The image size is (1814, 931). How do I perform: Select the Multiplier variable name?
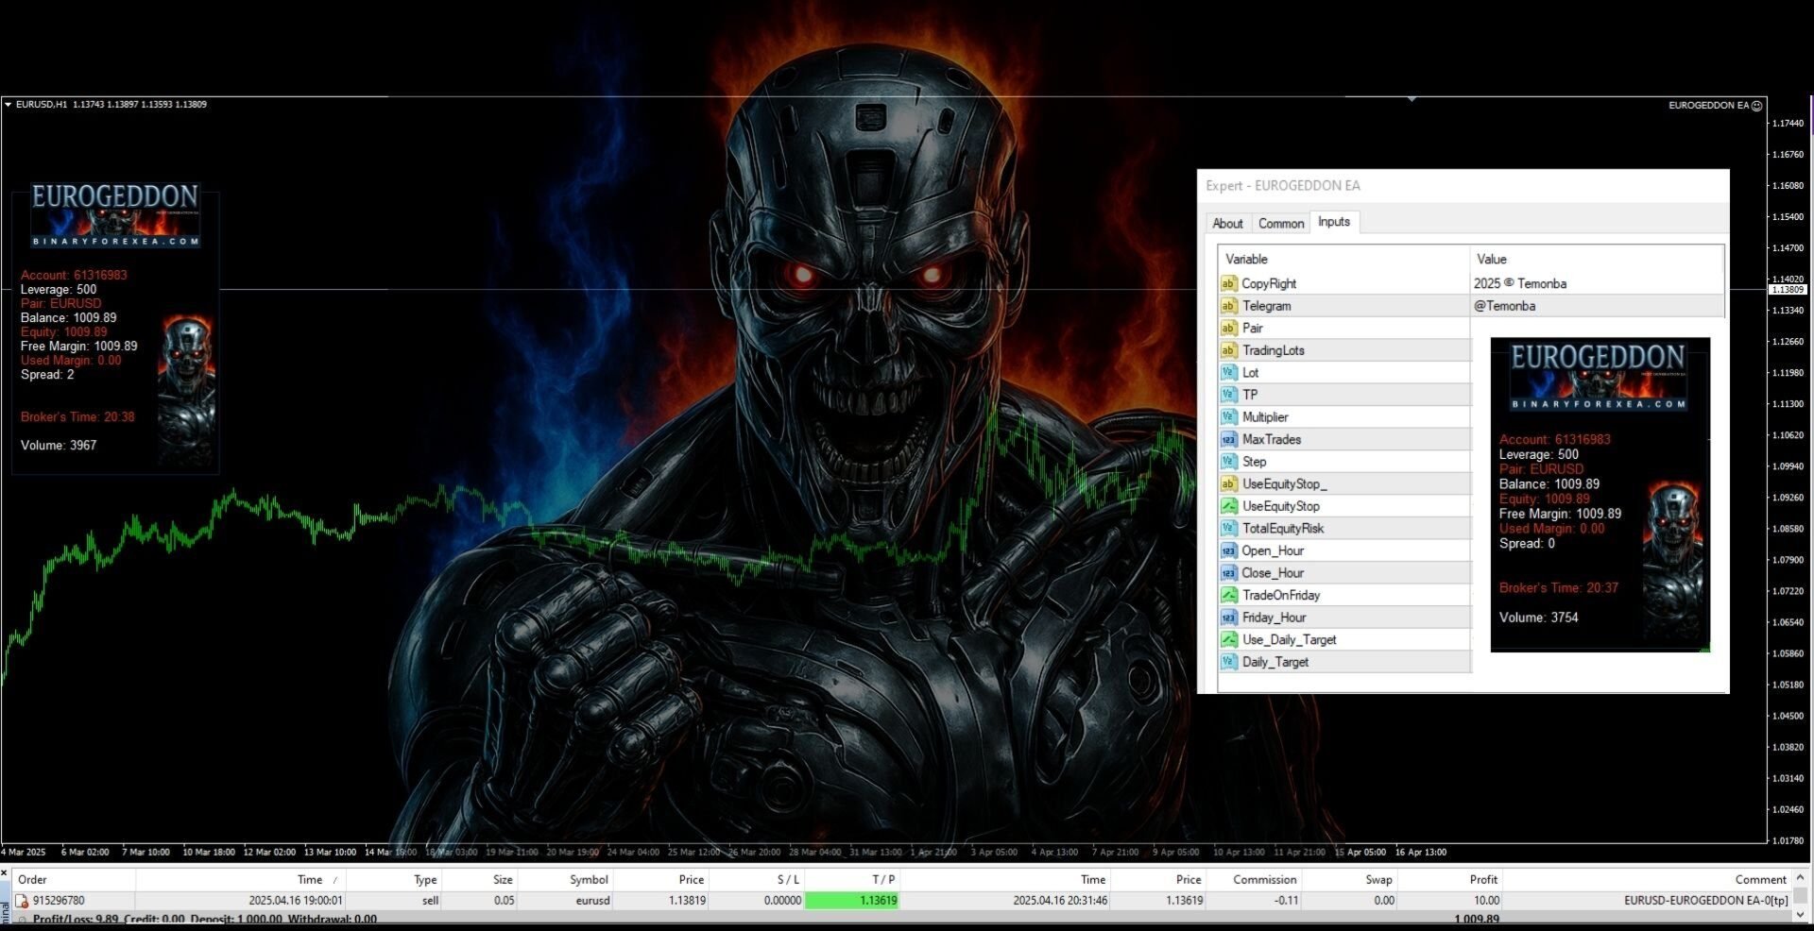pyautogui.click(x=1265, y=416)
